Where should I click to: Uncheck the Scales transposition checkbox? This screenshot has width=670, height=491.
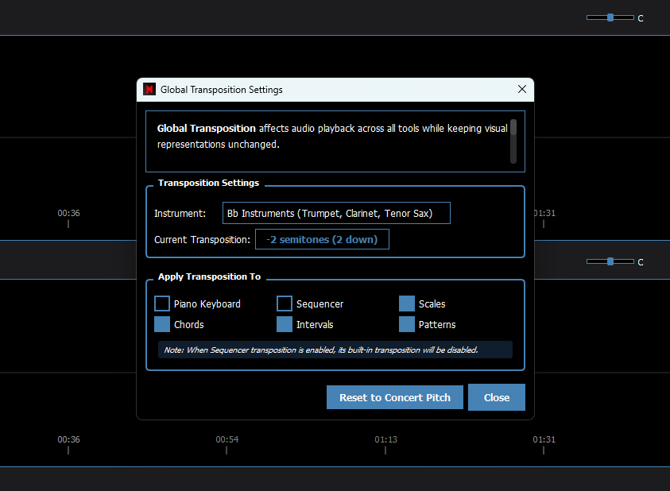pyautogui.click(x=407, y=303)
